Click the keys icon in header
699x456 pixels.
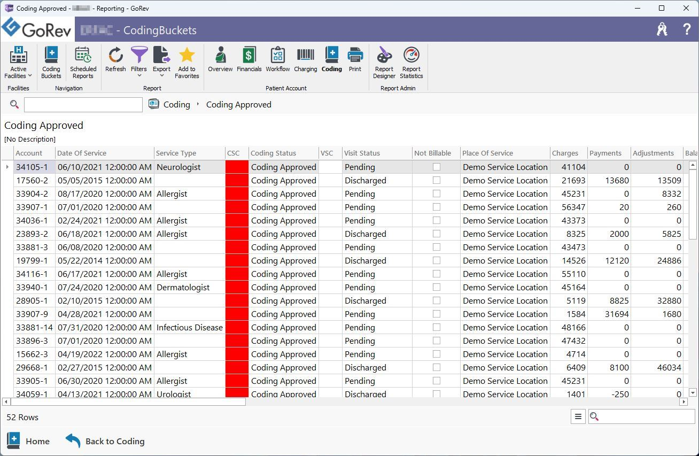663,29
